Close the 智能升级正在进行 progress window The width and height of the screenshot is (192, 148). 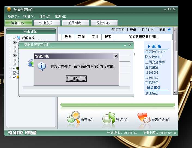click(x=130, y=45)
